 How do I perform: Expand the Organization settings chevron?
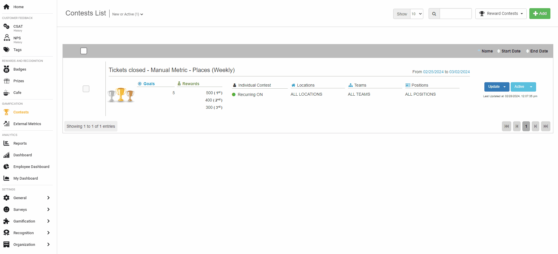(x=48, y=244)
